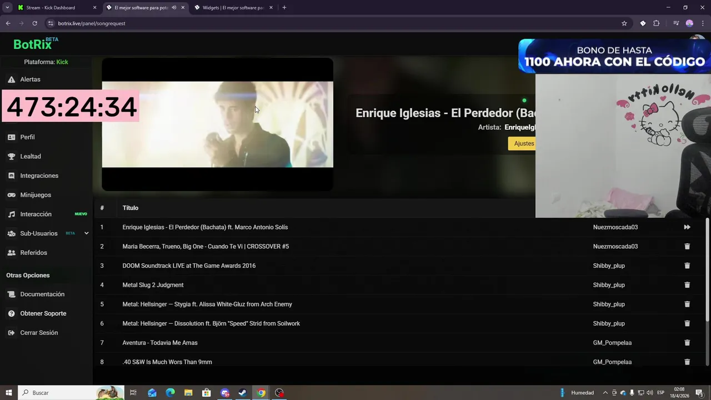
Task: Open Steam from the taskbar
Action: (x=243, y=393)
